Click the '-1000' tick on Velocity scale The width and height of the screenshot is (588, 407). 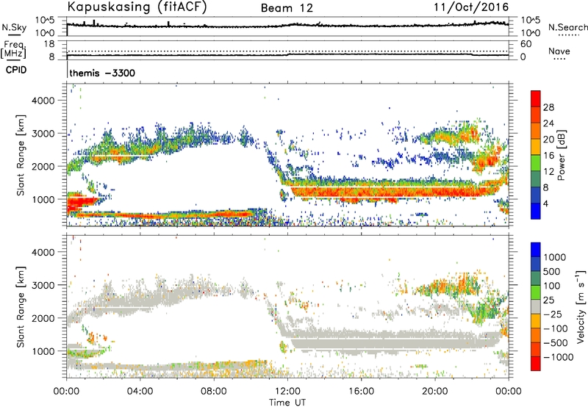559,357
